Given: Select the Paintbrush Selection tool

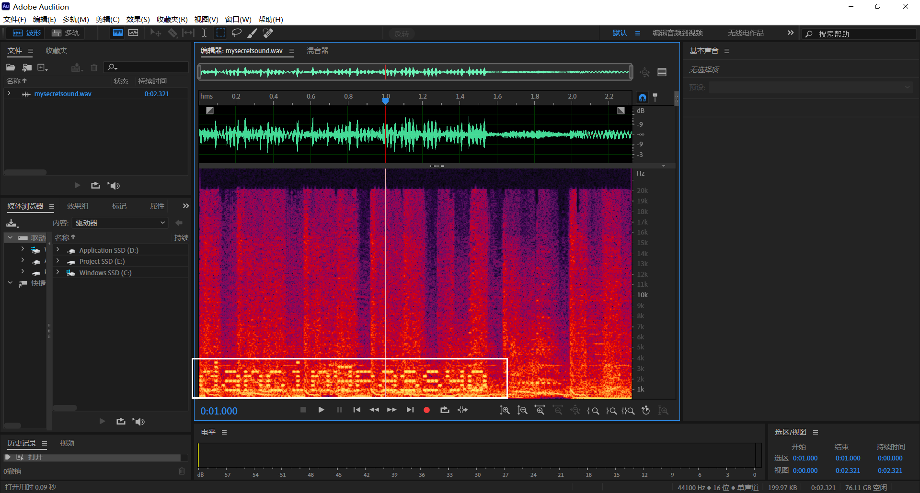Looking at the screenshot, I should click(x=252, y=33).
